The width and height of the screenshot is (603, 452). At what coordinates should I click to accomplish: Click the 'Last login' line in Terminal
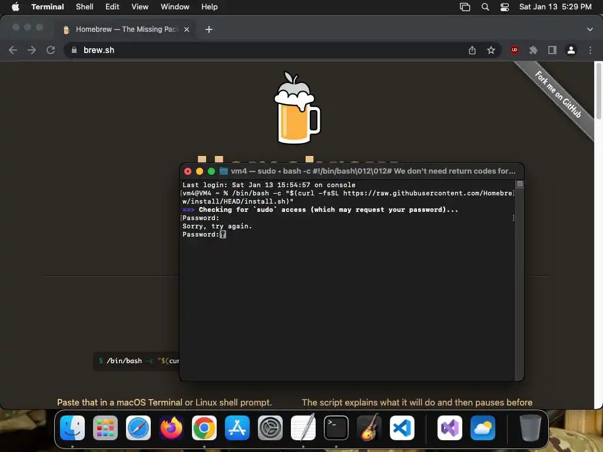(x=269, y=185)
